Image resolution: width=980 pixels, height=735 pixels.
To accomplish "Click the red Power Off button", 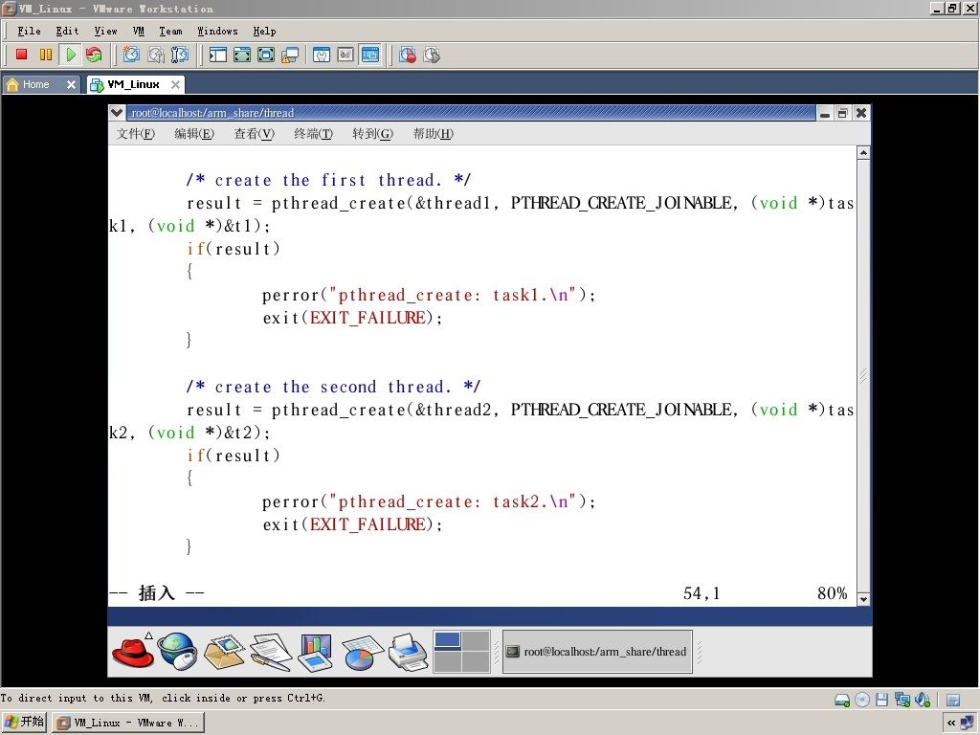I will pyautogui.click(x=21, y=55).
